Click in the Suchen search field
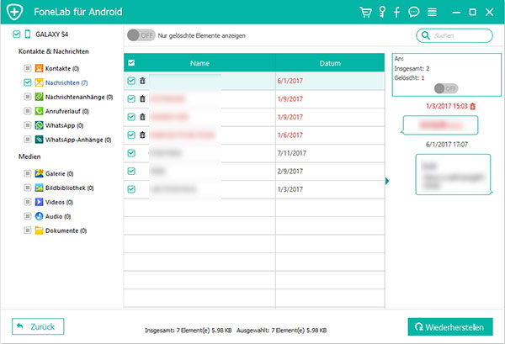The image size is (505, 344). [456, 35]
